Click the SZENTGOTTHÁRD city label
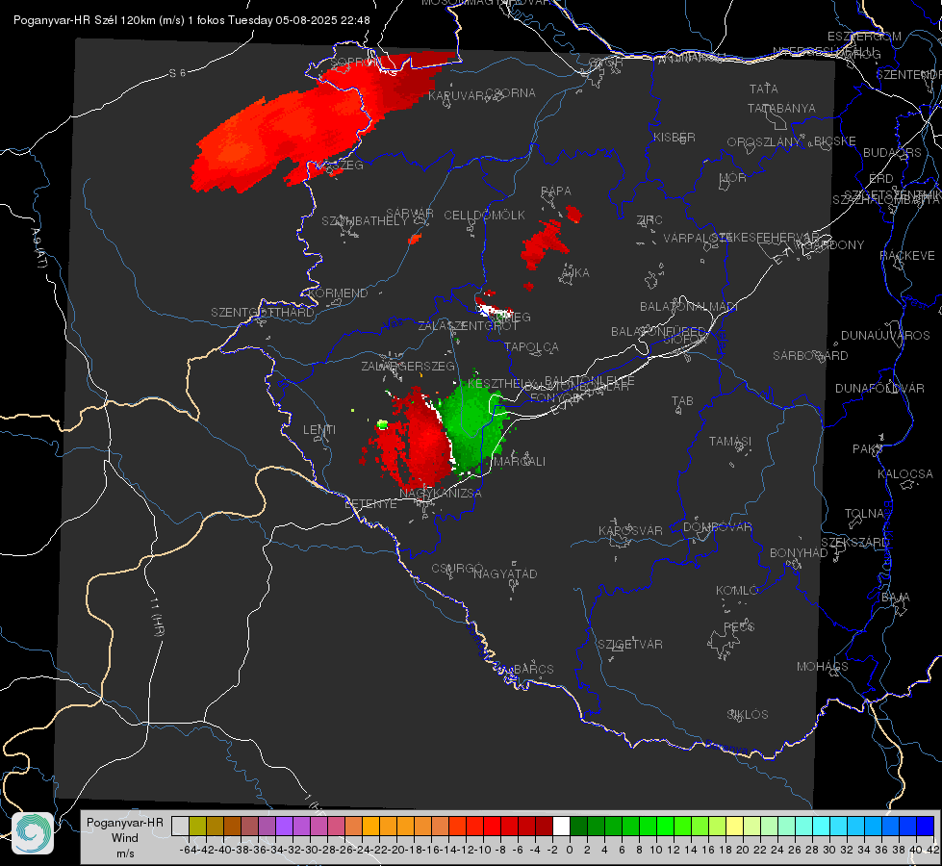This screenshot has width=942, height=866. (263, 312)
